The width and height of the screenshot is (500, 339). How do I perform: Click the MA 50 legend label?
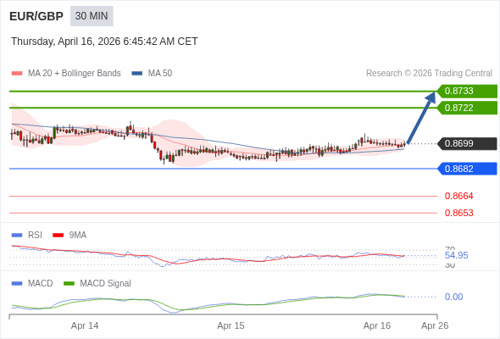tap(160, 74)
